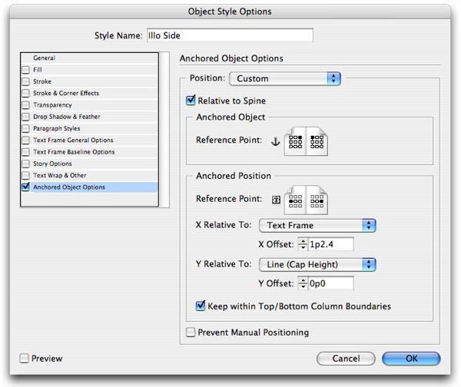The width and height of the screenshot is (461, 387).
Task: Open the X Relative To dropdown
Action: point(317,226)
